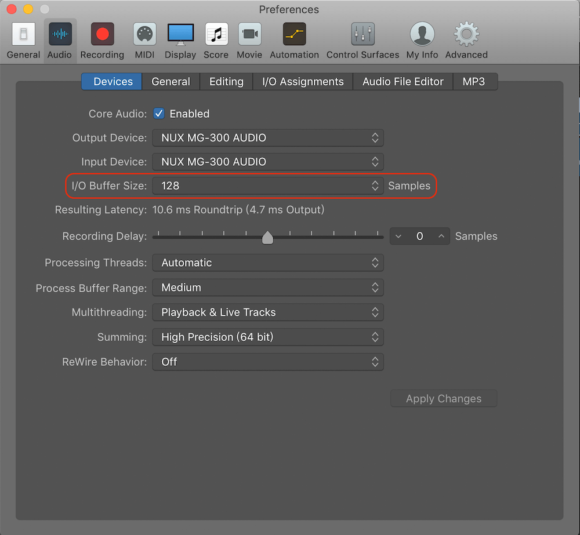Switch to the I/O Assignments tab
This screenshot has height=535, width=580.
[x=303, y=82]
